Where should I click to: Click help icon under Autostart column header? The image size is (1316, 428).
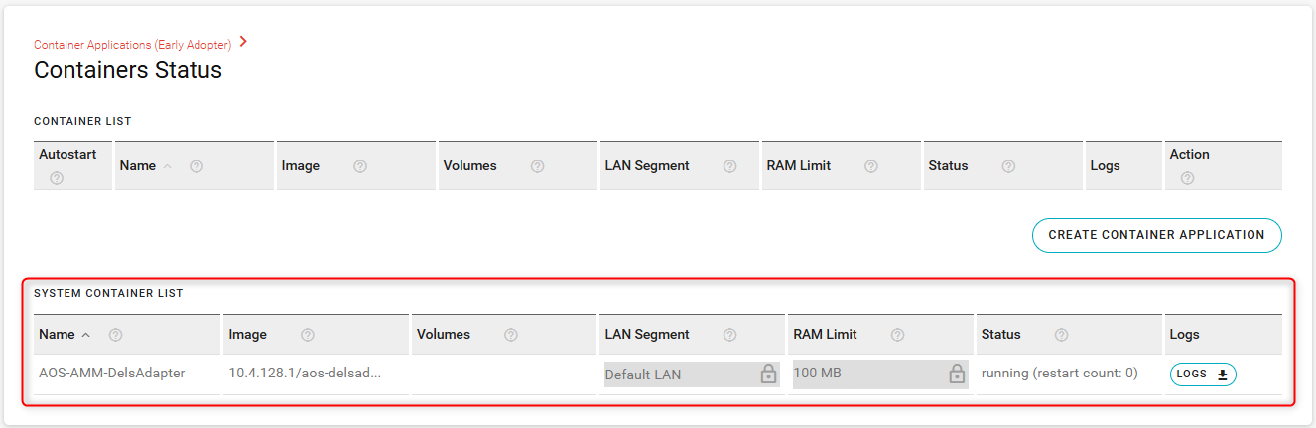coord(57,178)
